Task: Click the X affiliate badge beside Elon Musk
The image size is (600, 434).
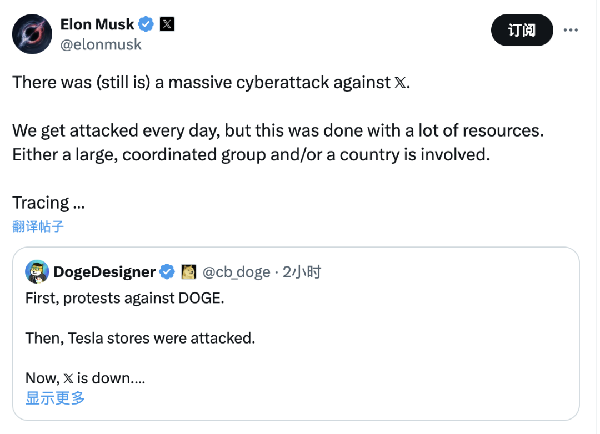Action: tap(167, 24)
